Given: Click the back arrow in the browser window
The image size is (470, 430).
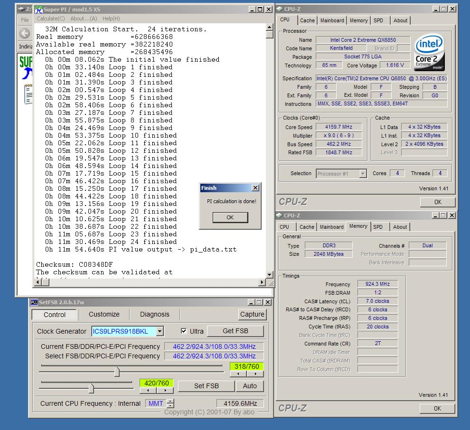Looking at the screenshot, I should pyautogui.click(x=25, y=33).
